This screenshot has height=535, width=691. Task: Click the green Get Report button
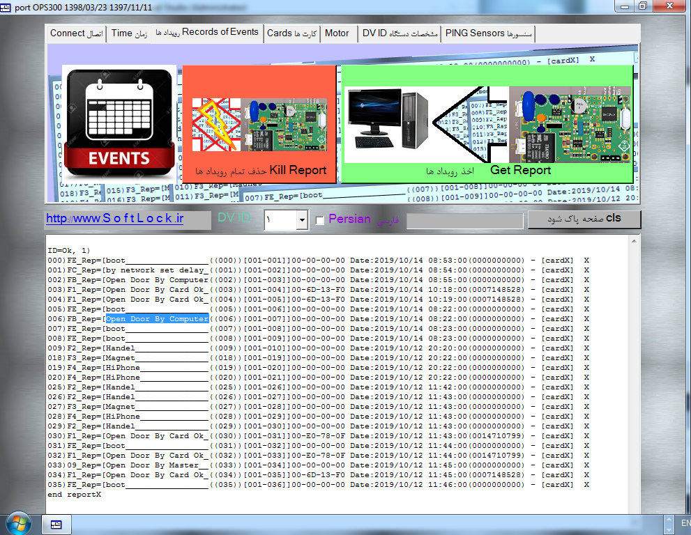487,124
